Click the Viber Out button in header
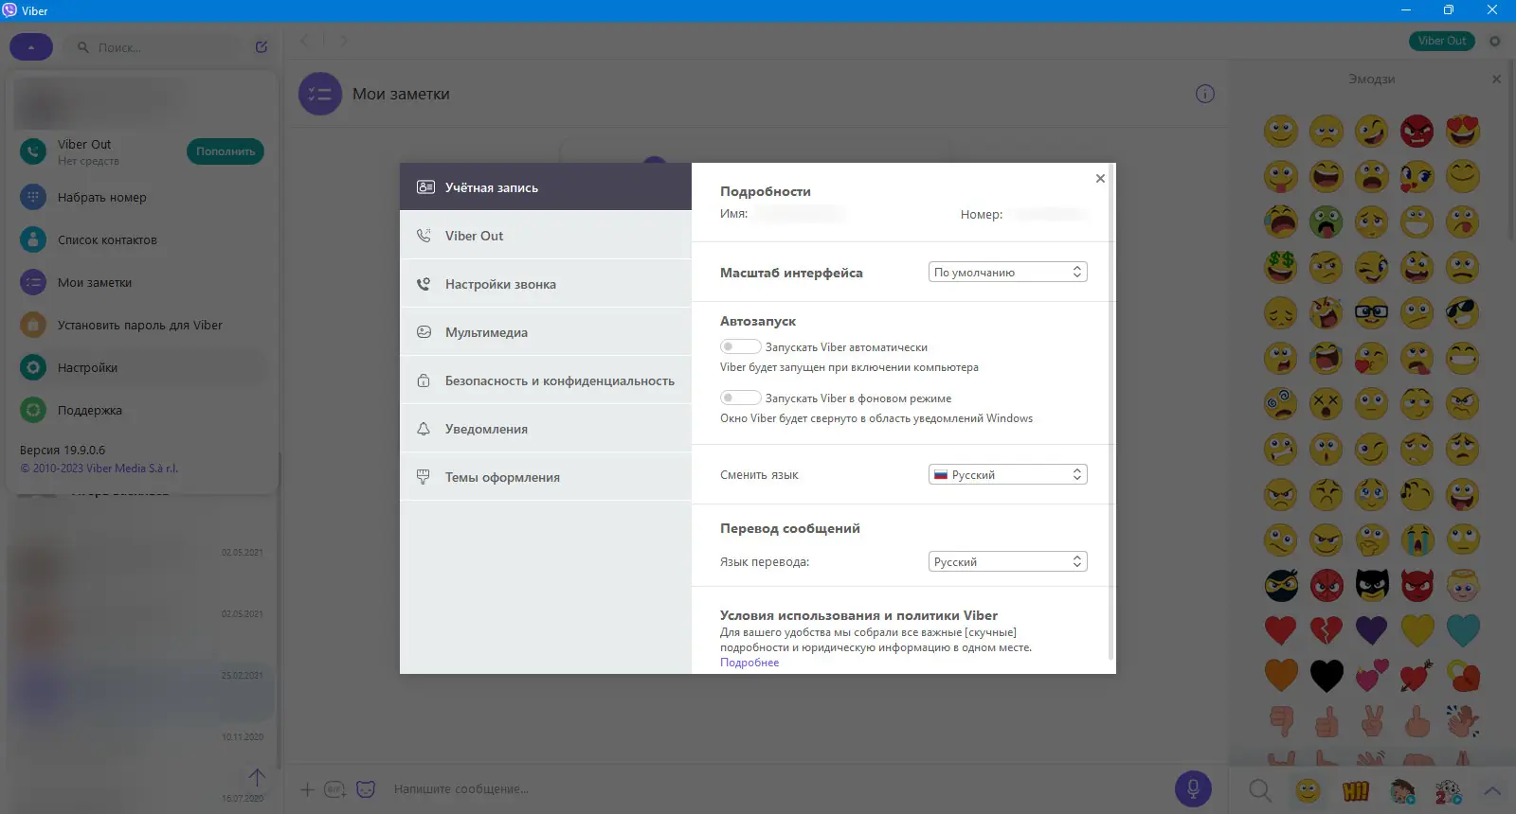The width and height of the screenshot is (1516, 814). coord(1441,41)
